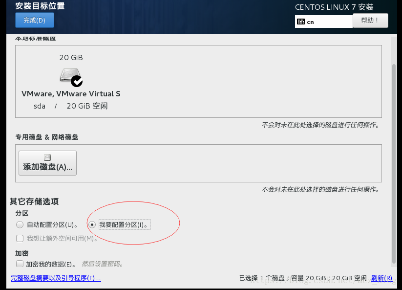The height and width of the screenshot is (290, 402).
Task: Click the disk drive icon above 添加磁盘
Action: coord(47,156)
